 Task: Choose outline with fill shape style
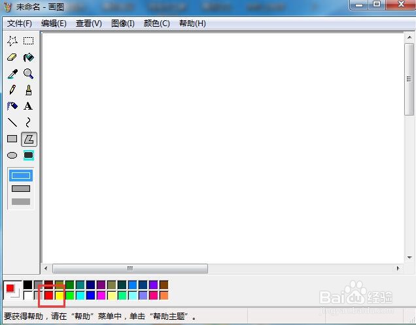pos(21,189)
